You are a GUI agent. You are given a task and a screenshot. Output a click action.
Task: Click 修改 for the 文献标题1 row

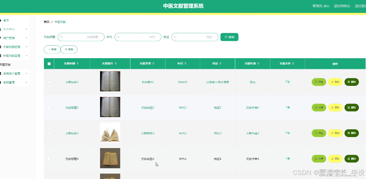click(335, 82)
